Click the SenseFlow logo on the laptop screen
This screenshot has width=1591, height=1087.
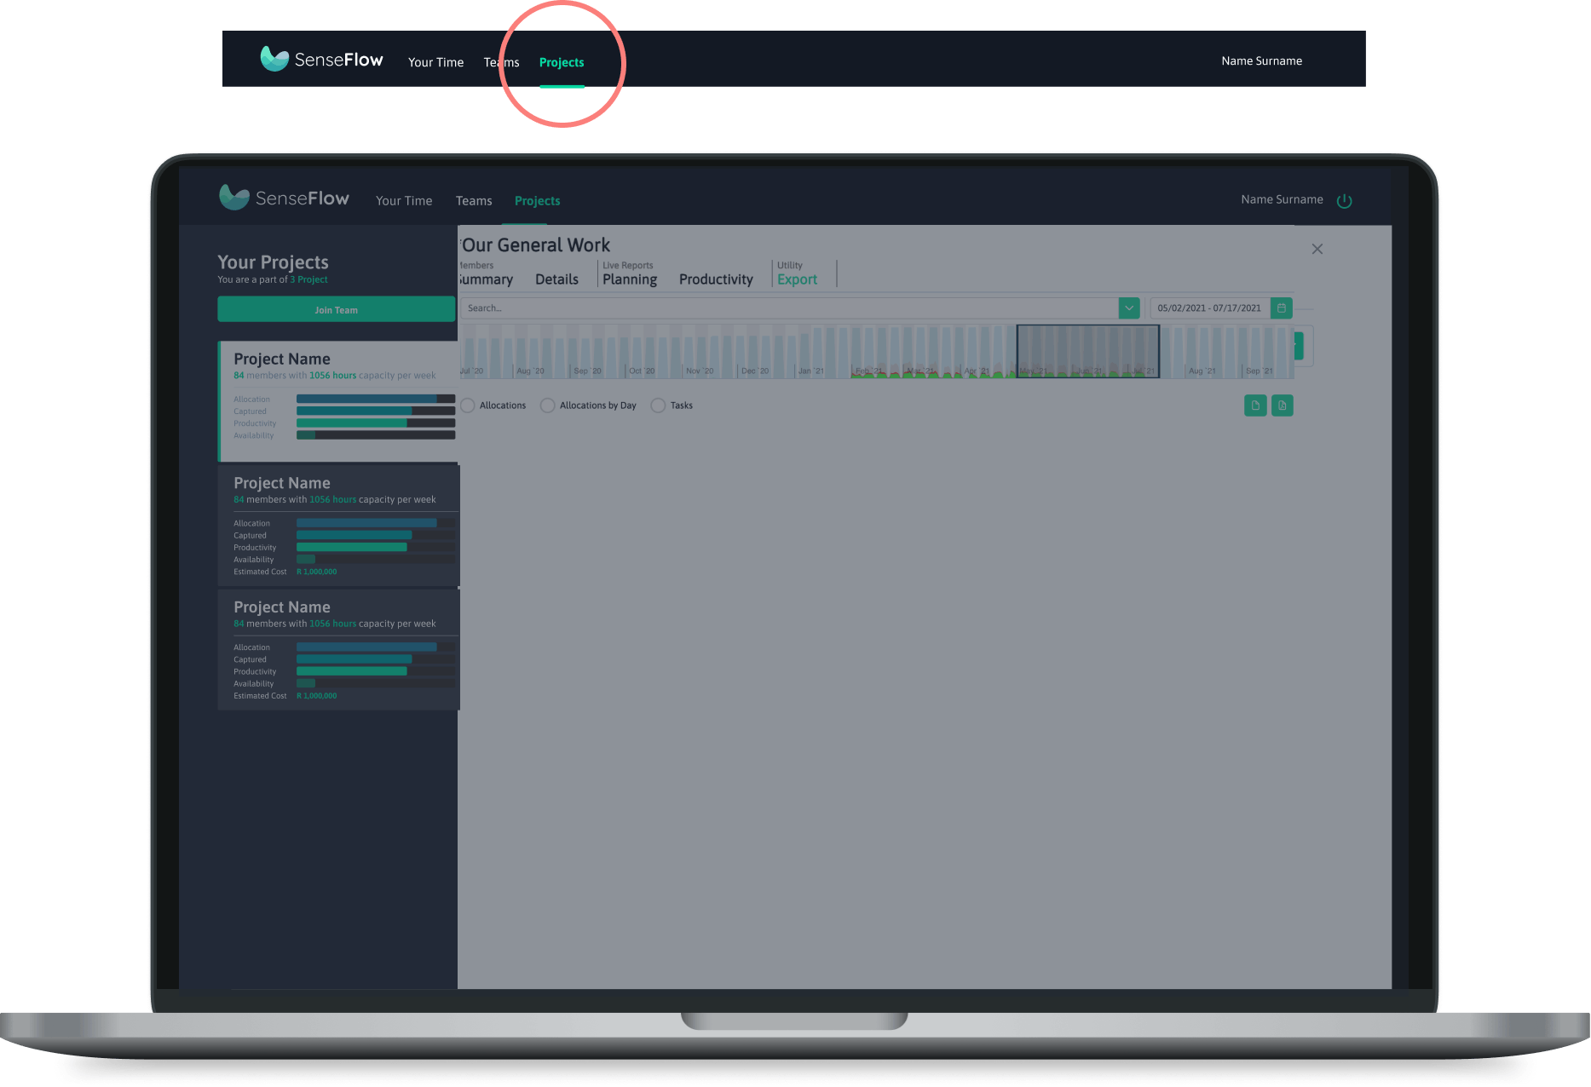coord(284,198)
